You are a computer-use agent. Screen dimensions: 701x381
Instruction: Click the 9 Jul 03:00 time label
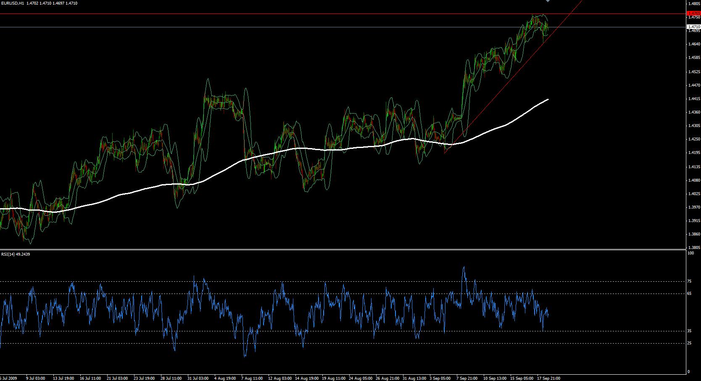[x=35, y=378]
